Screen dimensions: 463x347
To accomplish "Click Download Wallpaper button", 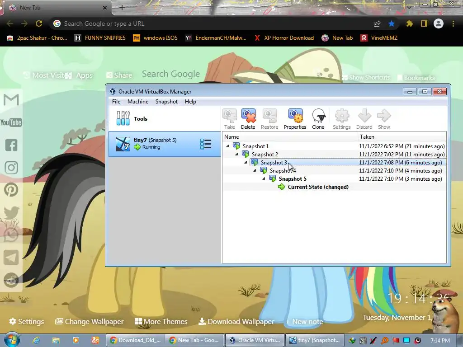I will tap(236, 321).
